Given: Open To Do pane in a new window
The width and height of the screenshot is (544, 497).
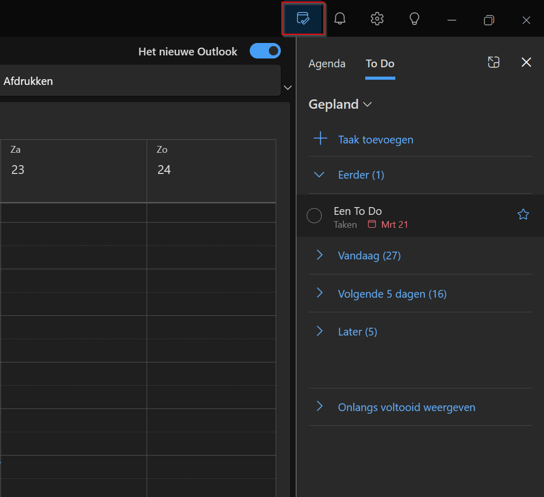Looking at the screenshot, I should pos(493,63).
